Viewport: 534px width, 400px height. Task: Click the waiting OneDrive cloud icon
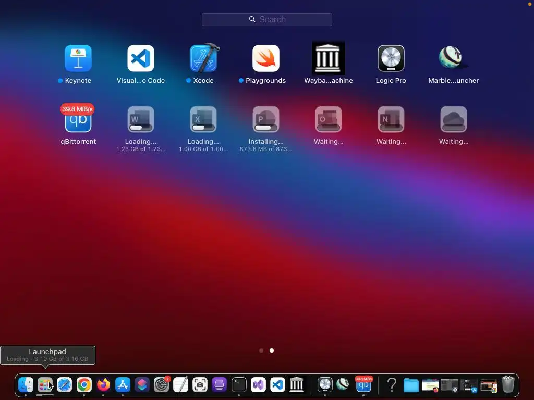click(x=454, y=119)
